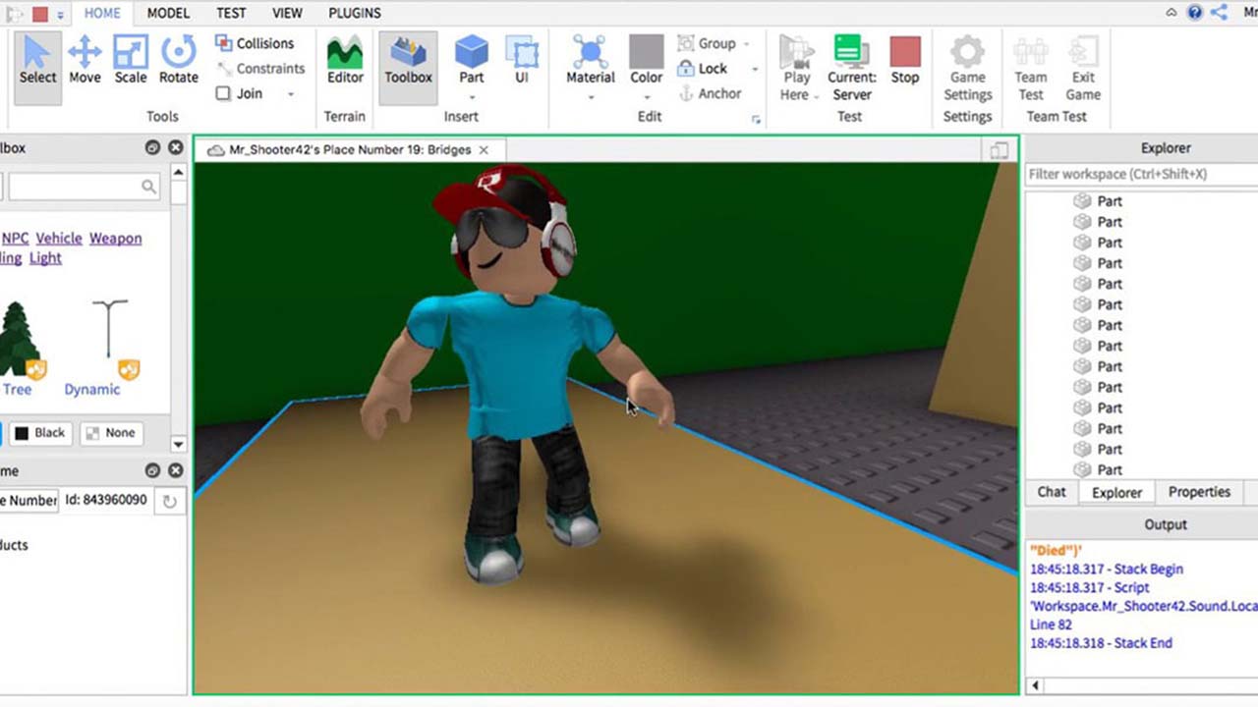
Task: Click the share icon
Action: click(1220, 12)
